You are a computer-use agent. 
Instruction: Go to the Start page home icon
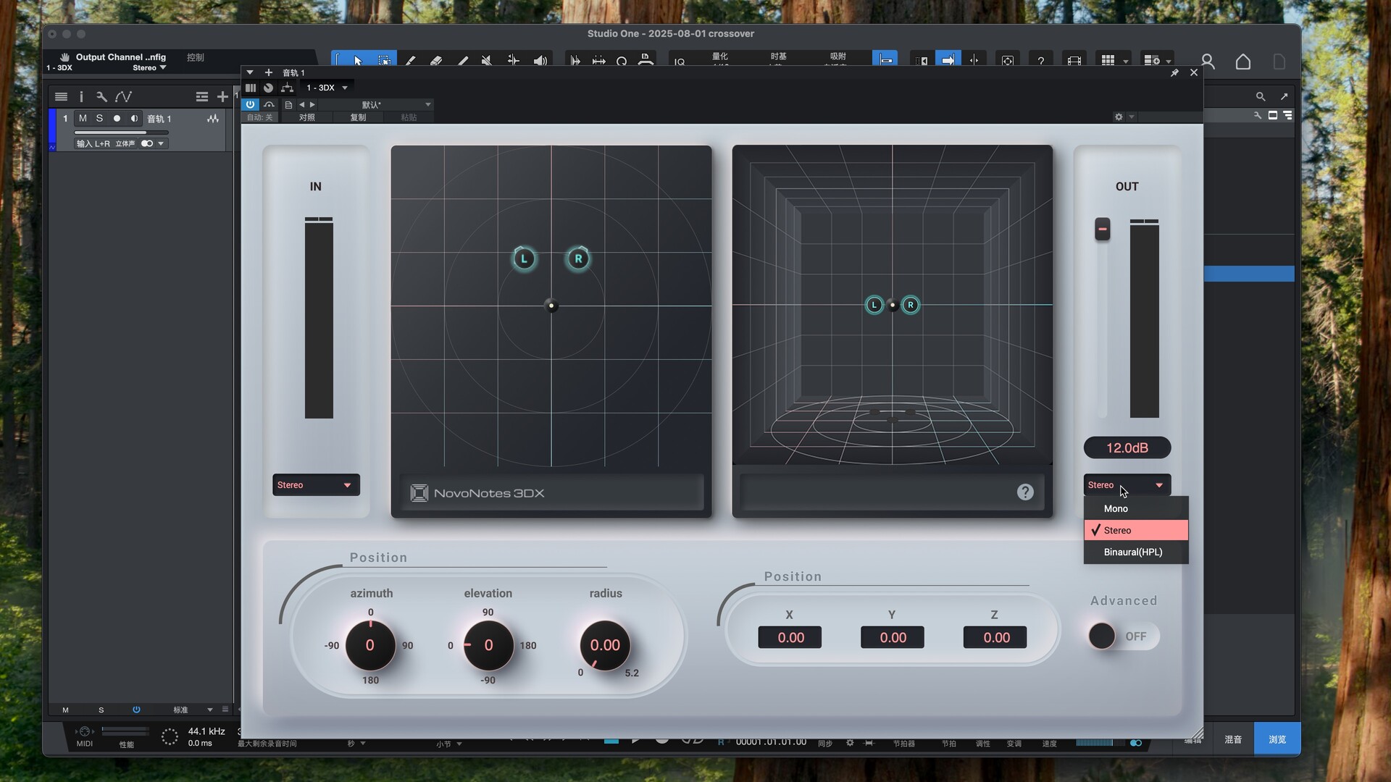(x=1243, y=62)
